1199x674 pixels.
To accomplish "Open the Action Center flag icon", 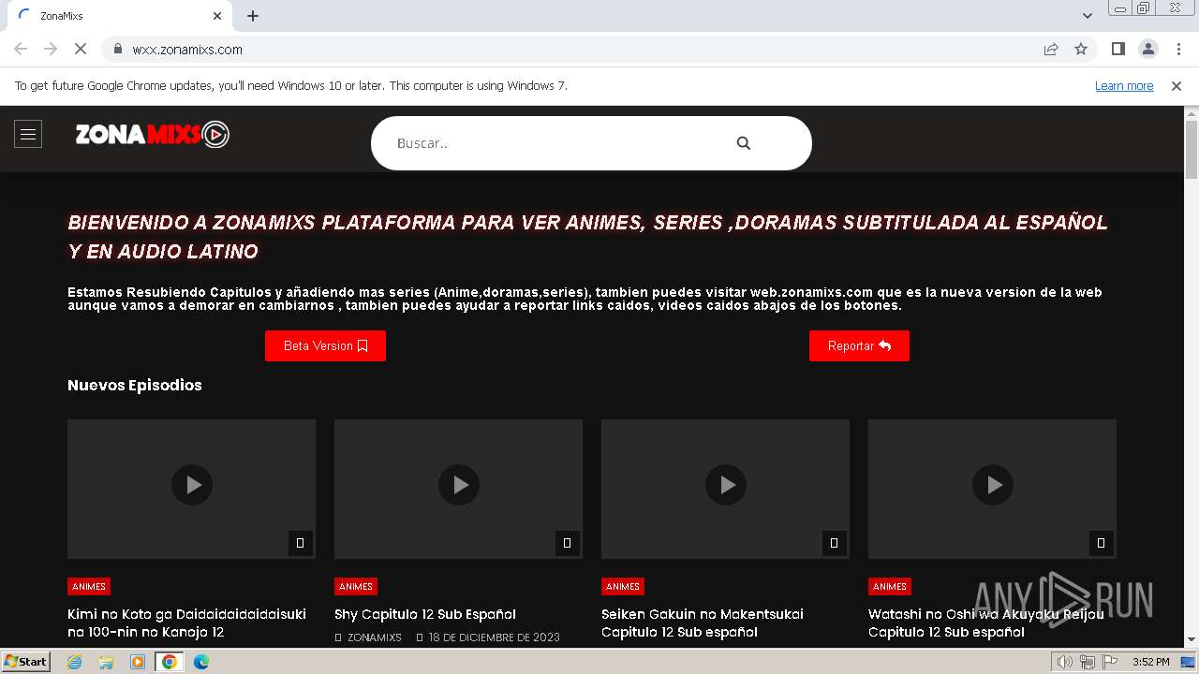I will (1110, 662).
